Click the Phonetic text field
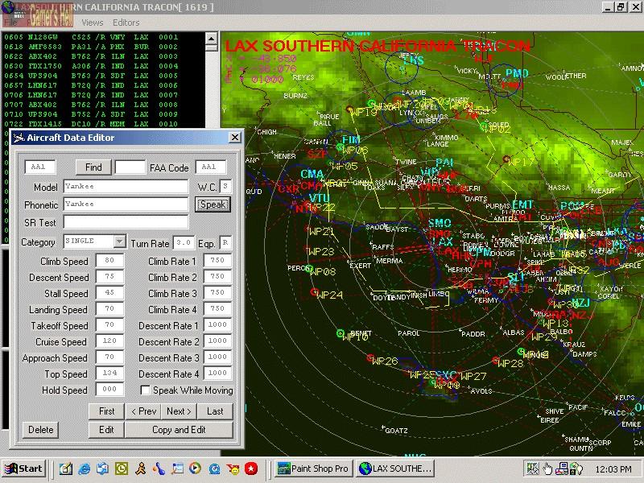 point(126,204)
